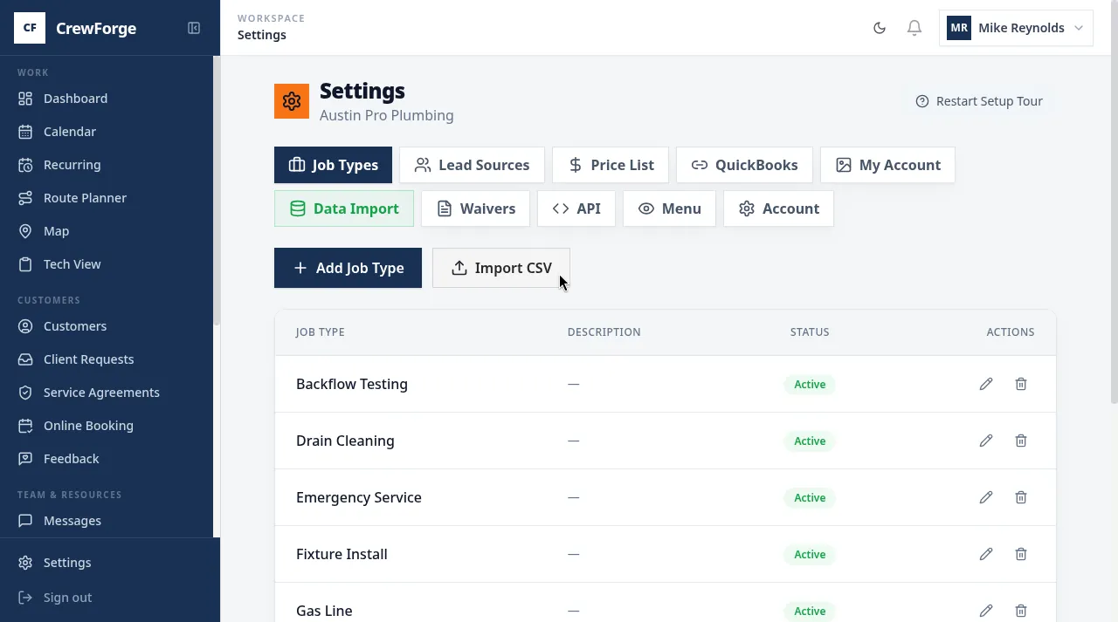Switch to Data Import tab

[344, 208]
